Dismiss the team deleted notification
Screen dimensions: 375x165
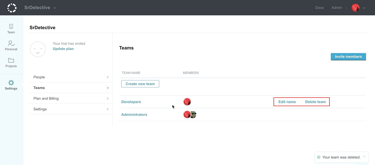point(364,157)
